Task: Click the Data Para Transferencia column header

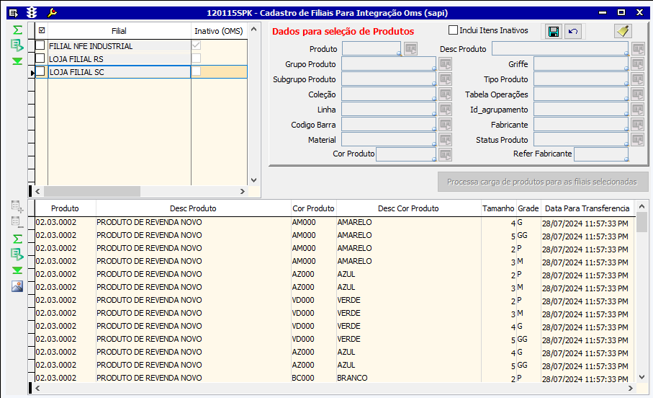Action: click(587, 208)
